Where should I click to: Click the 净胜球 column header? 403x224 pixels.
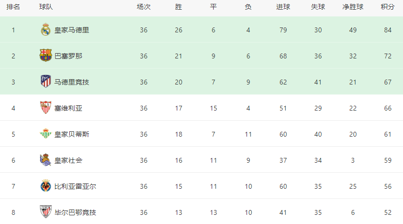pyautogui.click(x=353, y=7)
